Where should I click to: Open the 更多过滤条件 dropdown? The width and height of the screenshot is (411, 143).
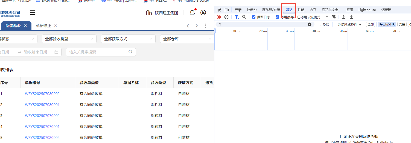pos(349,24)
